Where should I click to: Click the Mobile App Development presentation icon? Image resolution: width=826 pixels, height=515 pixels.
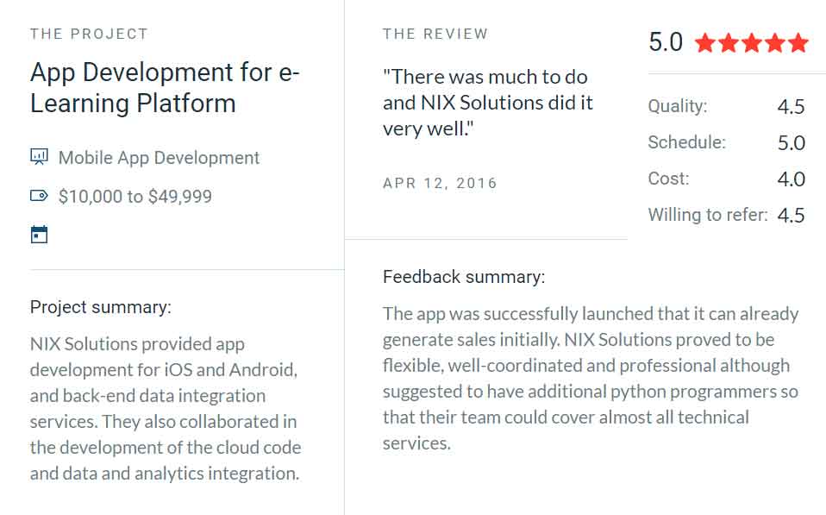(39, 157)
